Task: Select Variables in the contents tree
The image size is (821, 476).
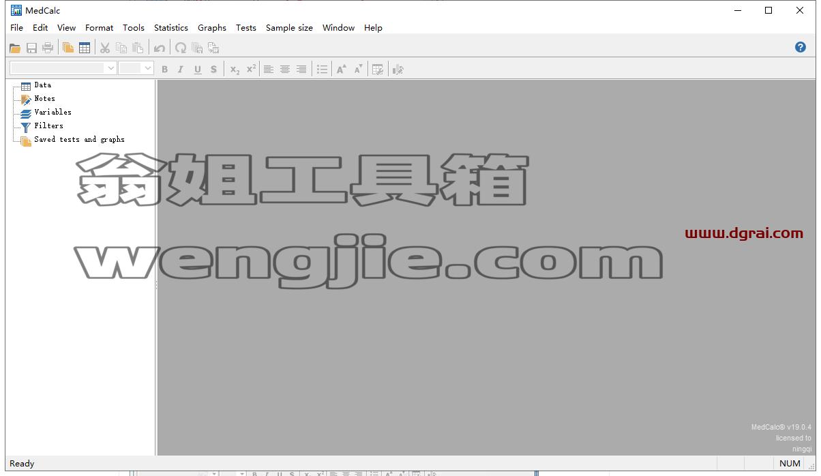Action: pos(53,113)
